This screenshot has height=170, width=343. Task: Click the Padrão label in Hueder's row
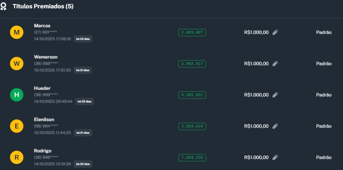tap(324, 95)
